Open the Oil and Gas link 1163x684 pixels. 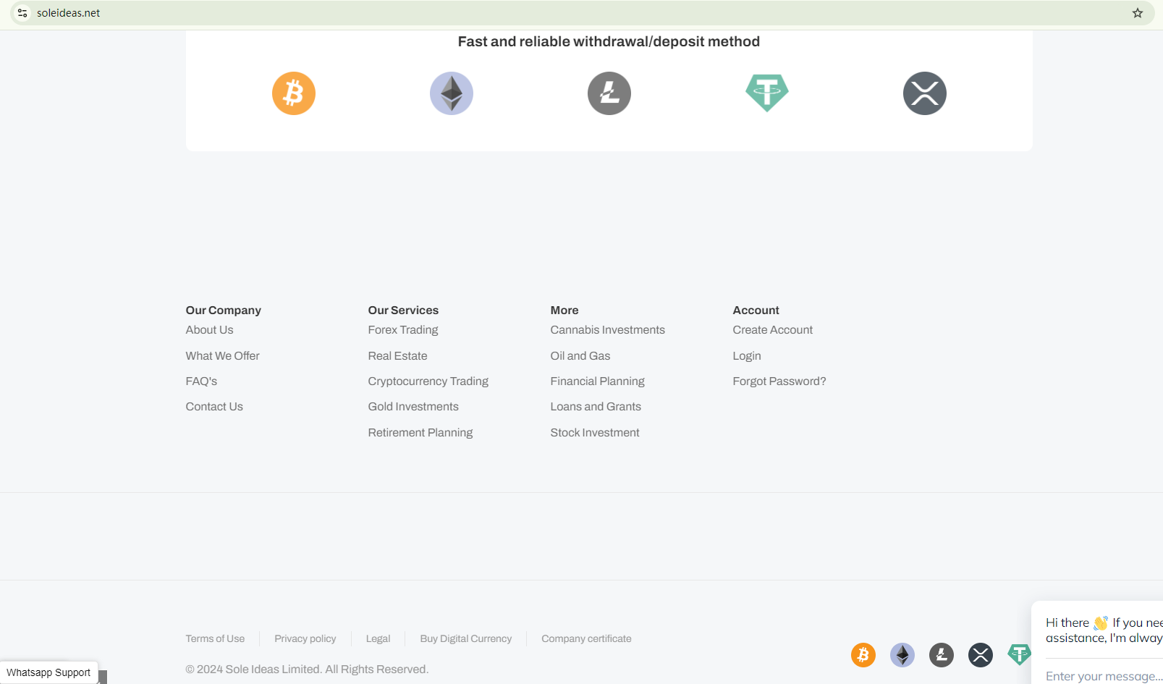[x=580, y=356]
